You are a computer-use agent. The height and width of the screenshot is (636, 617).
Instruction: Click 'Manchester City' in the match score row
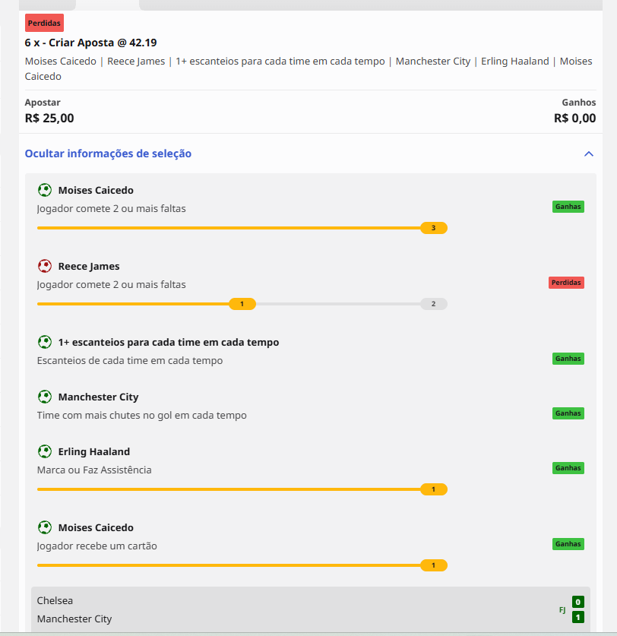[74, 619]
